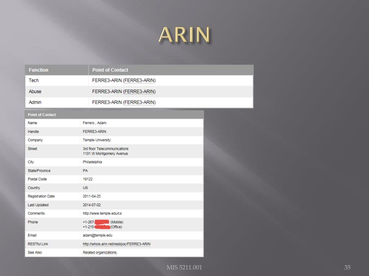369x276 pixels.
Task: Select the registration date 2011-04-25
Action: click(x=92, y=196)
